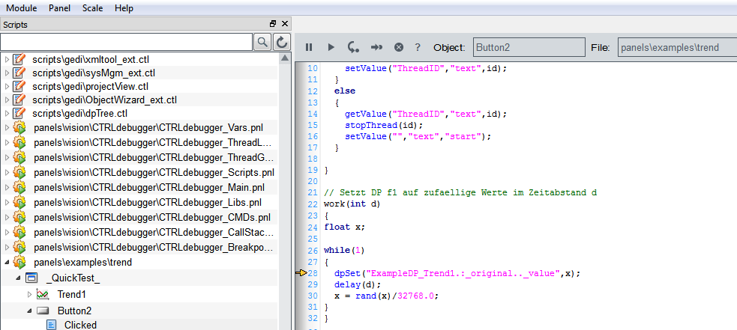Click the stop/cancel debug icon
The width and height of the screenshot is (737, 330).
click(x=399, y=47)
